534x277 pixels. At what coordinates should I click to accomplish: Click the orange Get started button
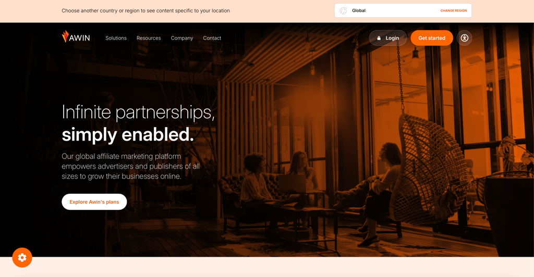pos(431,37)
